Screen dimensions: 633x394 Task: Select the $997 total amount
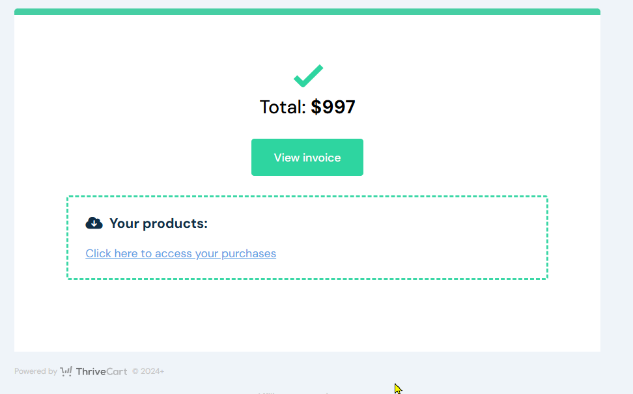coord(333,107)
